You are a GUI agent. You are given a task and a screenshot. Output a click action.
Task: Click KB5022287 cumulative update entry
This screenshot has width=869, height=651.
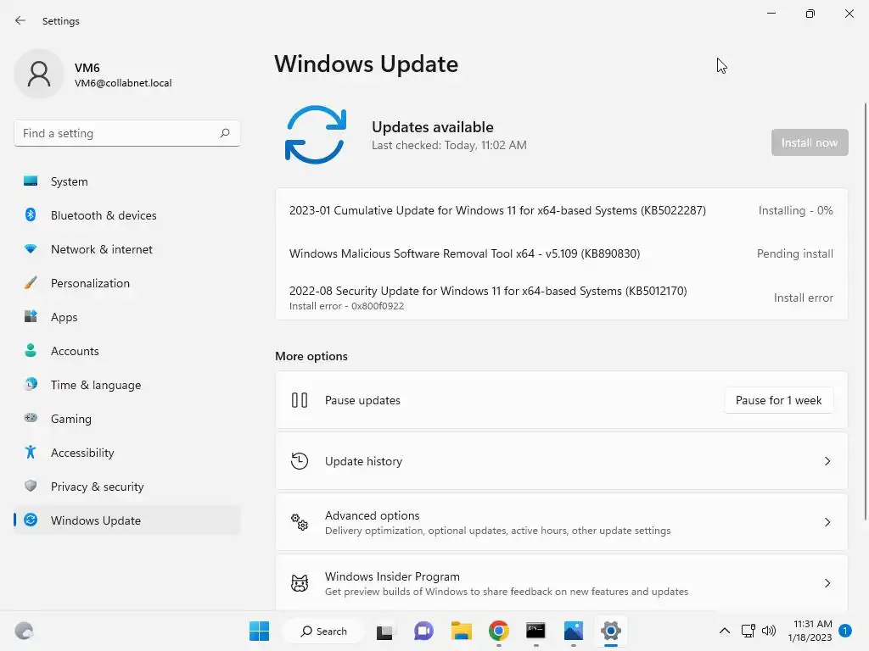click(562, 210)
